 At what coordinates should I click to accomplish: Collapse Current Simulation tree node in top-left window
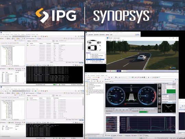click(2, 46)
